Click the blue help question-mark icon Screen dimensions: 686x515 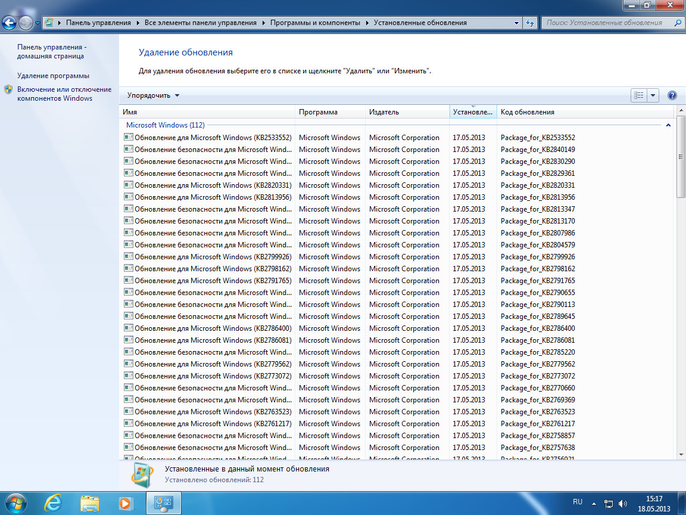click(672, 95)
